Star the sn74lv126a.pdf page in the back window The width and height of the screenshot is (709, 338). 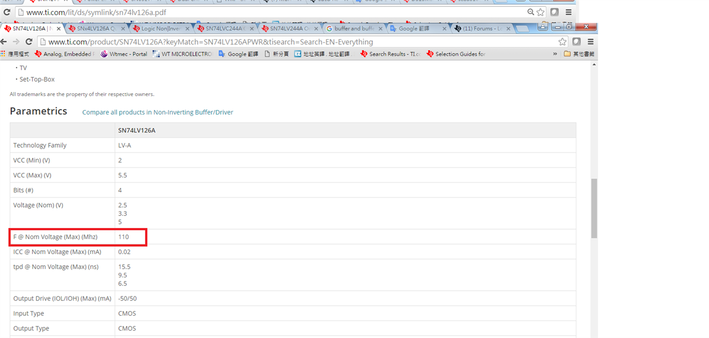[540, 12]
